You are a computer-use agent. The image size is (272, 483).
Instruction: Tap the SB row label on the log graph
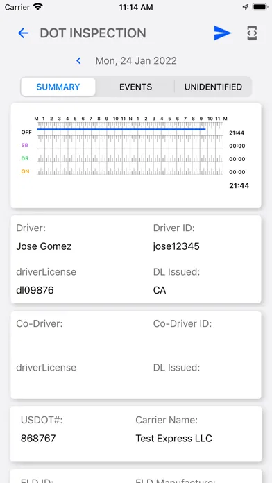pyautogui.click(x=25, y=146)
